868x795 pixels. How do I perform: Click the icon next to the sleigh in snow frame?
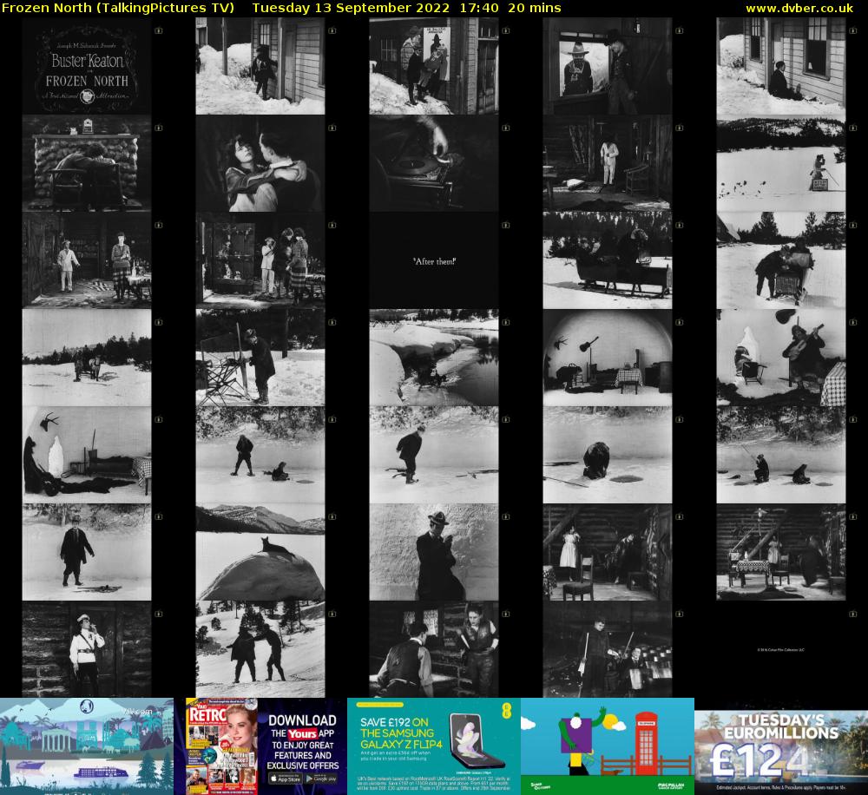click(x=680, y=226)
